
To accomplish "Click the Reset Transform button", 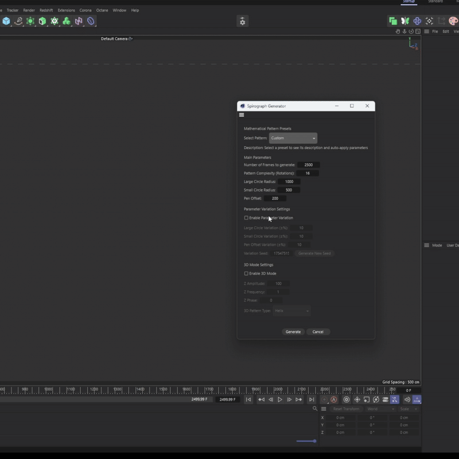I will coord(346,409).
